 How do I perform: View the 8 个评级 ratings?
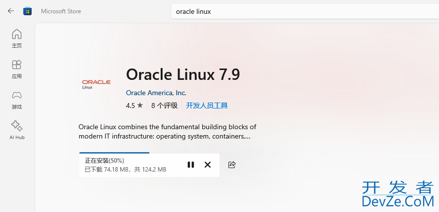pos(164,106)
